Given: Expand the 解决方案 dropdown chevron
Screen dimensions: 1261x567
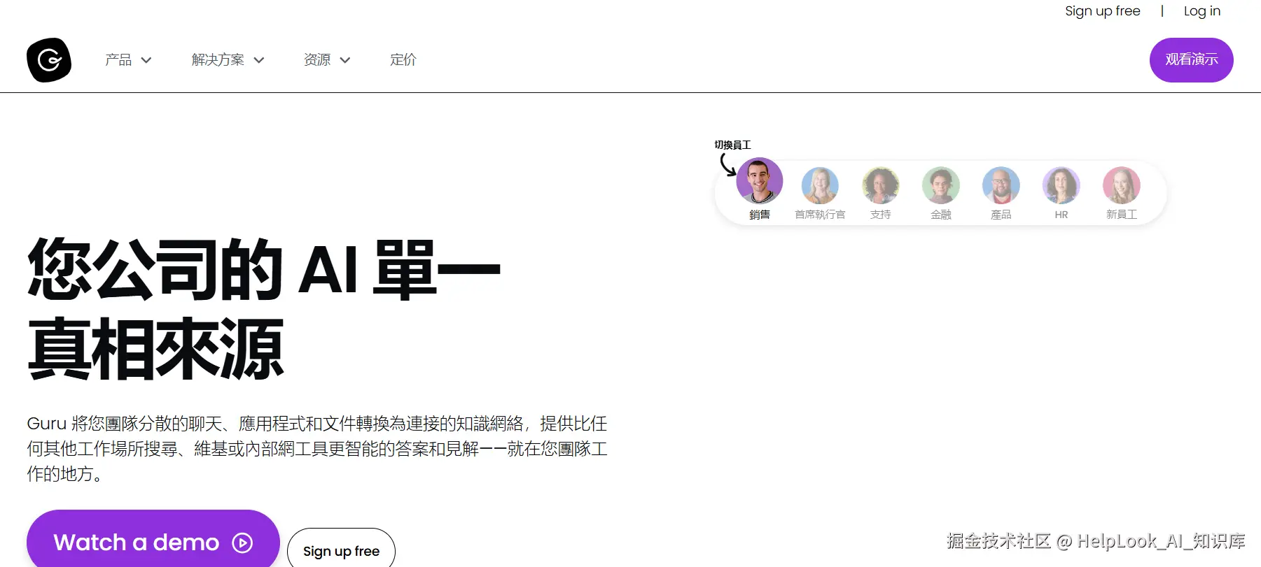Looking at the screenshot, I should (x=259, y=60).
